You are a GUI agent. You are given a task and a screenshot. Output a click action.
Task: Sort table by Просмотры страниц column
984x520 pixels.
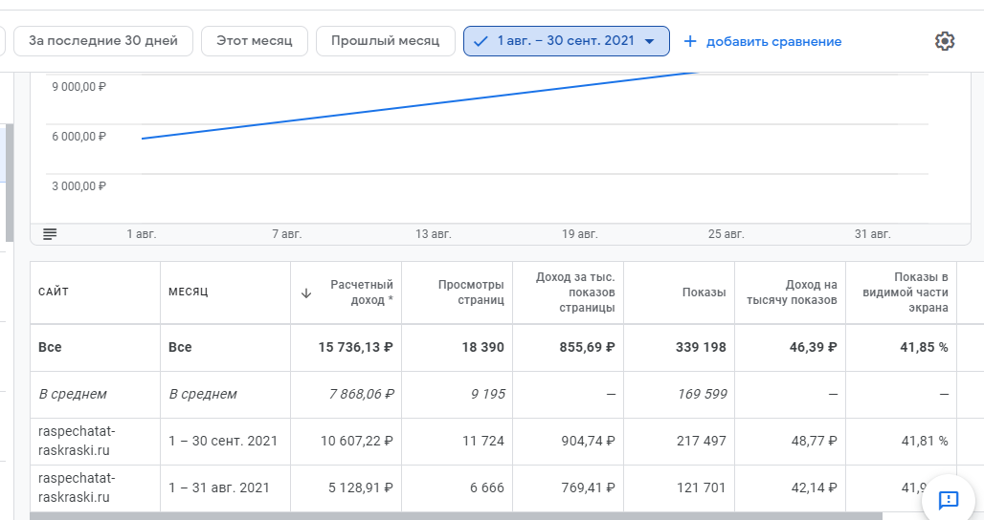(471, 292)
